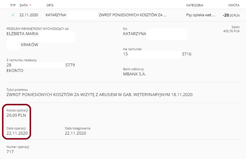Viewport: 246px width, 159px height.
Task: Click the Data księgowania 22.11.2020 value
Action: pos(76,133)
